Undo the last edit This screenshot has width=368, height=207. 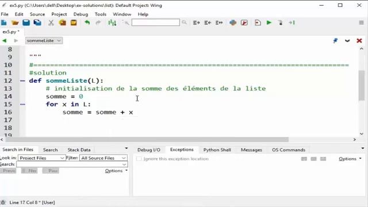click(87, 22)
